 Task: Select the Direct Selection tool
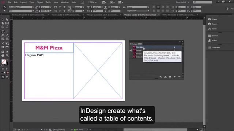7,20
